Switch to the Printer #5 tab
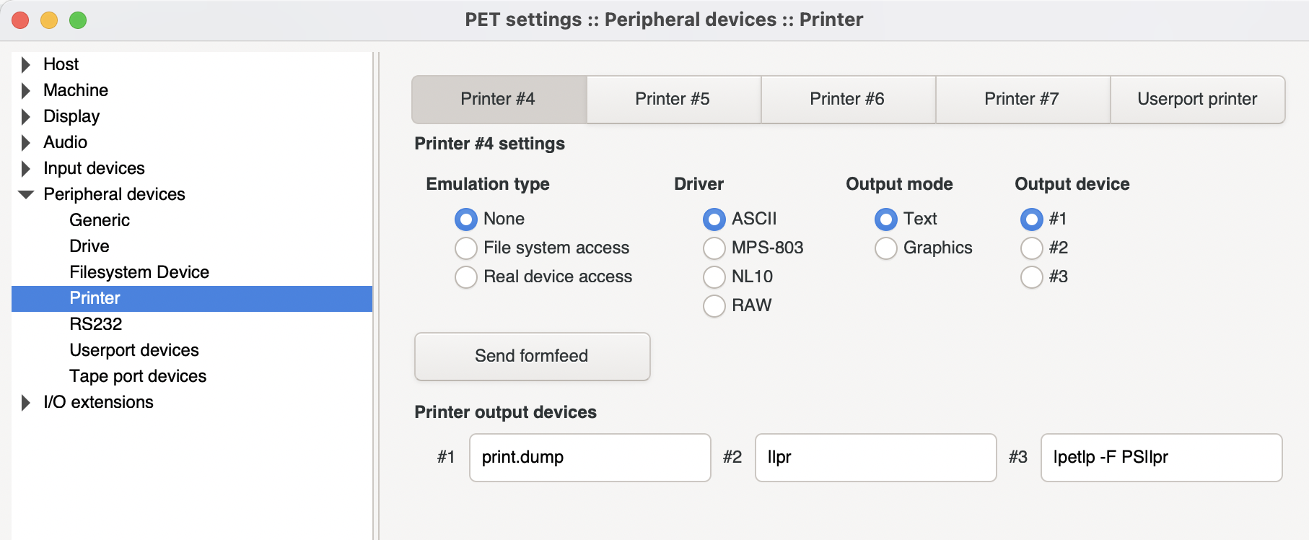Image resolution: width=1309 pixels, height=540 pixels. pyautogui.click(x=673, y=100)
